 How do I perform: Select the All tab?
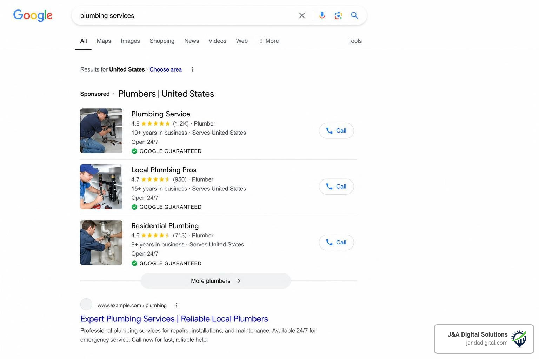coord(84,41)
